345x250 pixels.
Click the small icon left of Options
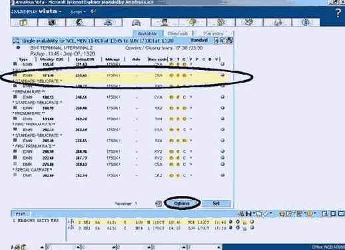pyautogui.click(x=159, y=203)
